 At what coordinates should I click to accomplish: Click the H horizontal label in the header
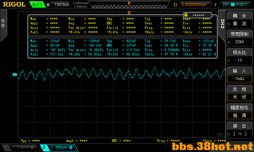[48, 5]
